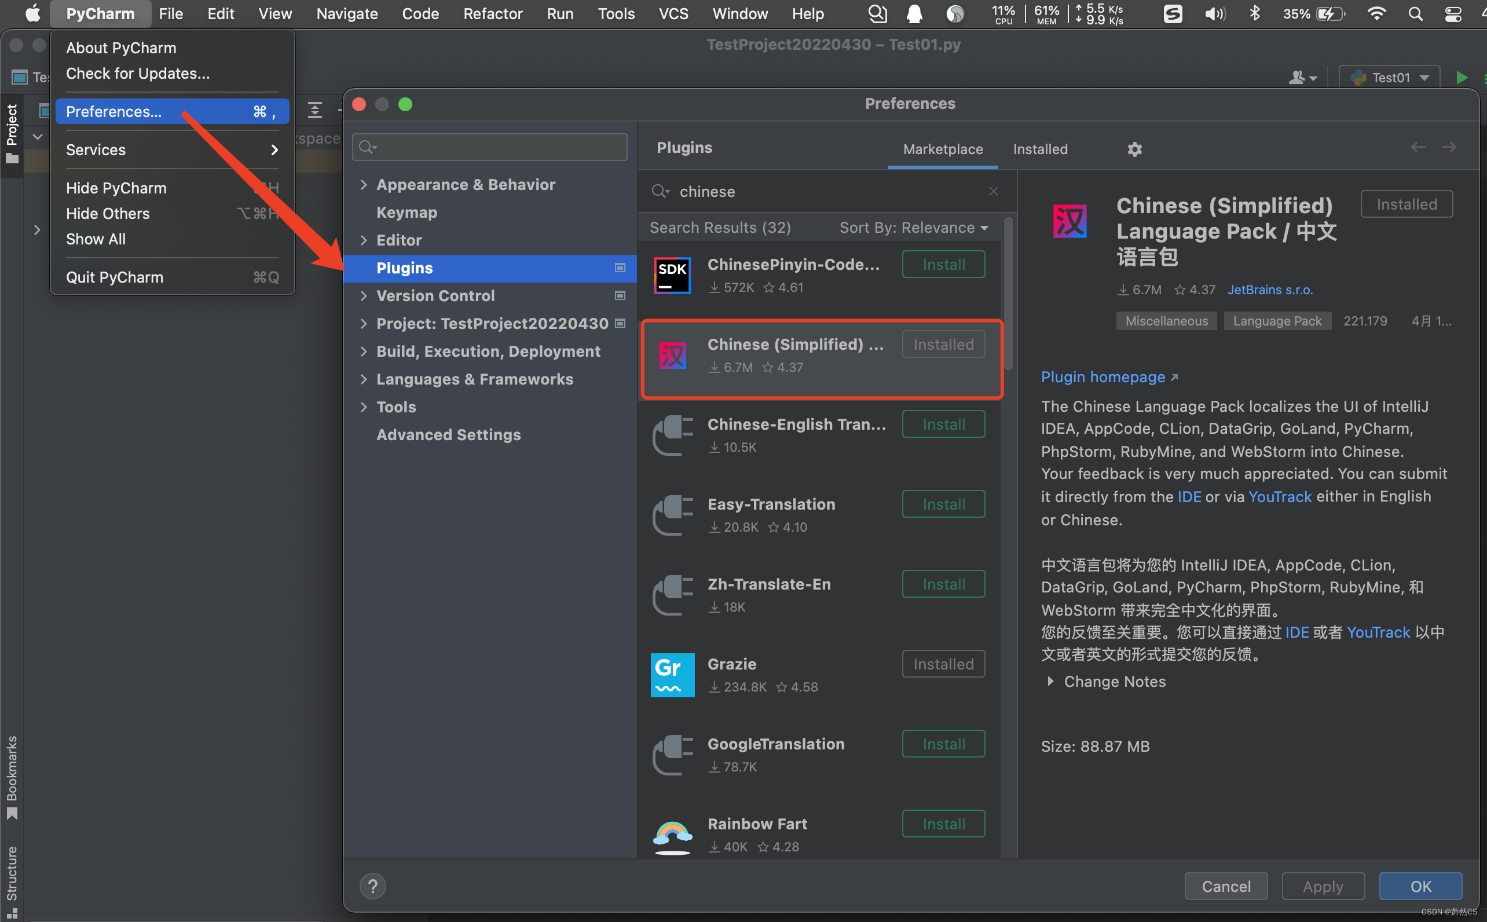Image resolution: width=1487 pixels, height=922 pixels.
Task: Clear the chinese search with X icon
Action: [x=993, y=192]
